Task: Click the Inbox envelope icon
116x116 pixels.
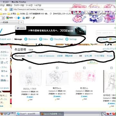Action: (41, 39)
